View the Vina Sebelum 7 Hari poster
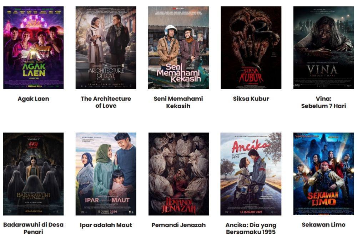The width and height of the screenshot is (357, 238). (x=323, y=47)
